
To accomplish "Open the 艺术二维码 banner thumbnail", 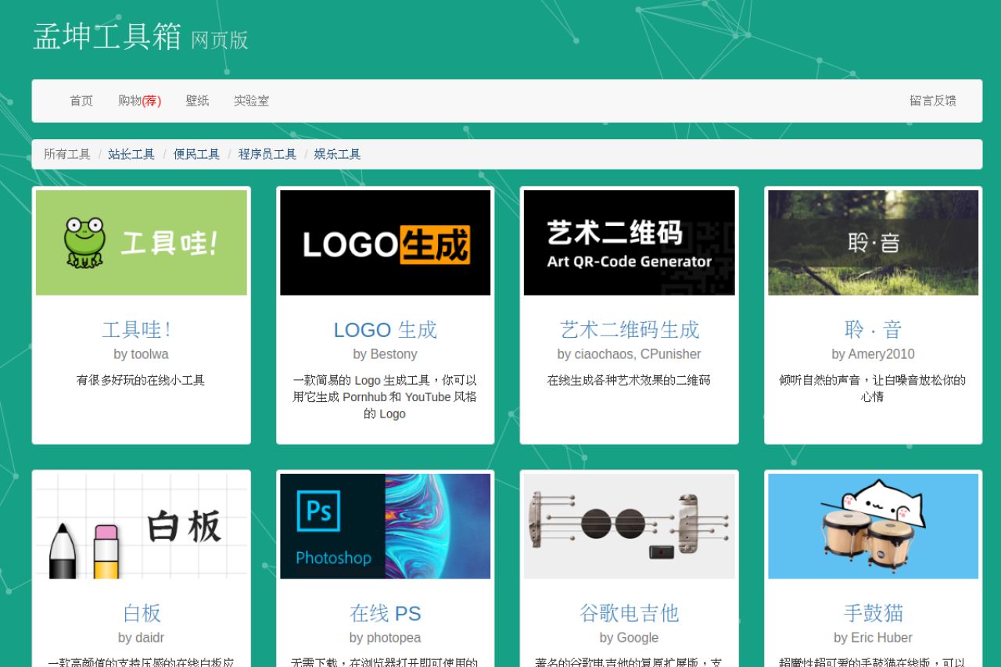I will click(630, 242).
